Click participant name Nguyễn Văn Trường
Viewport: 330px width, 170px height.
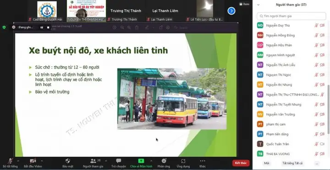pyautogui.click(x=280, y=114)
